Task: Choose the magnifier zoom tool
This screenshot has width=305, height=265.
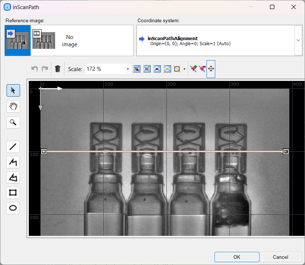Action: (x=13, y=122)
